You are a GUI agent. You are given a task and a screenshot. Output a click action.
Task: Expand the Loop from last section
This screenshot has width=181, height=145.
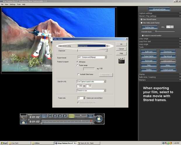point(159,42)
